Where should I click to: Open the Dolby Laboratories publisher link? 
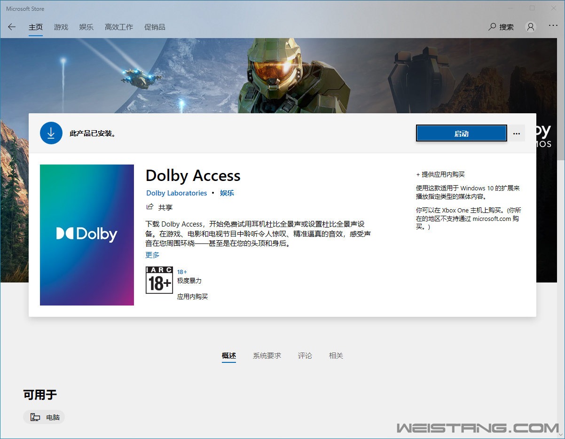pyautogui.click(x=177, y=193)
